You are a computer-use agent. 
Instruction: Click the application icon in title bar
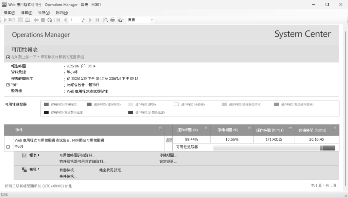[4, 4]
